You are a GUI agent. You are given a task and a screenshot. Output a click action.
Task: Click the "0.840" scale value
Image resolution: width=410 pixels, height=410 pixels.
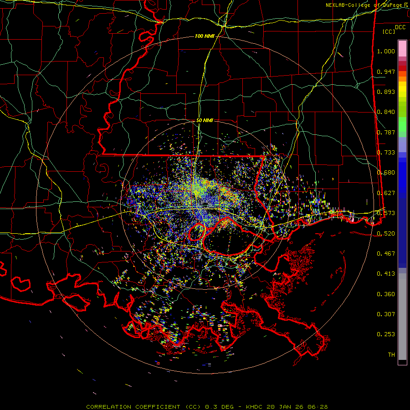tap(386, 112)
